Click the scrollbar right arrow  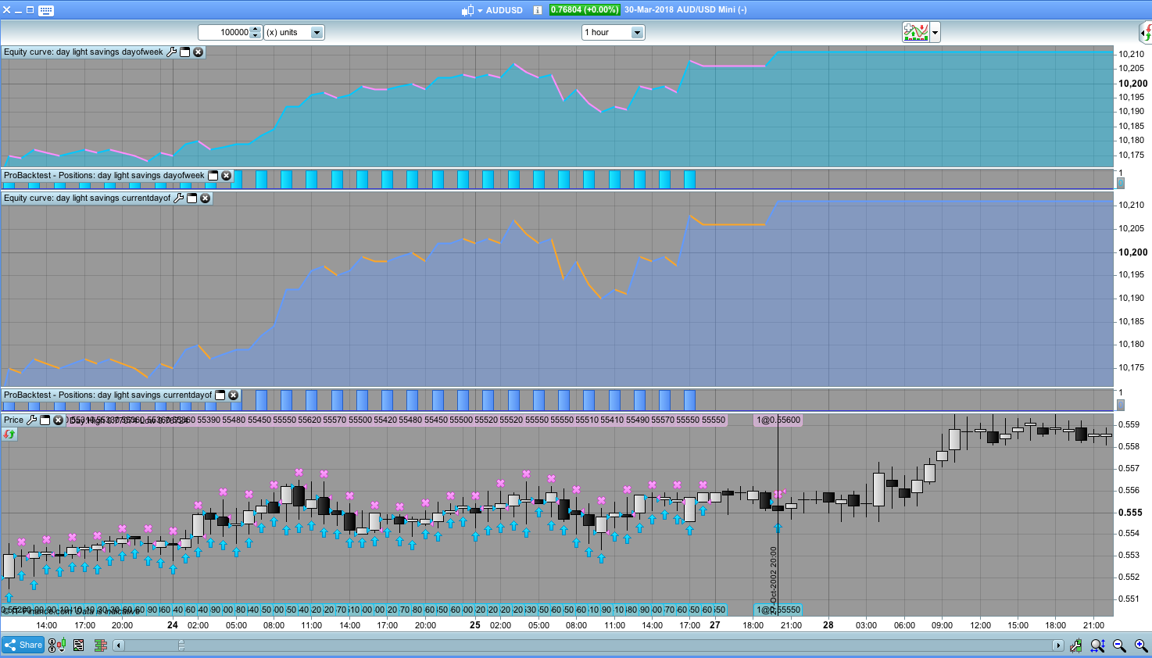(1058, 645)
